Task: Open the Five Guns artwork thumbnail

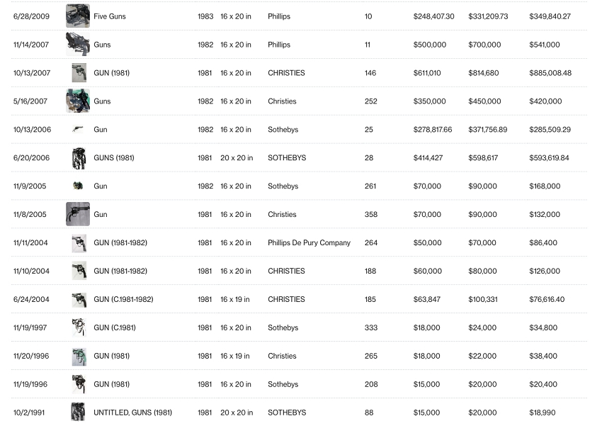Action: click(78, 16)
